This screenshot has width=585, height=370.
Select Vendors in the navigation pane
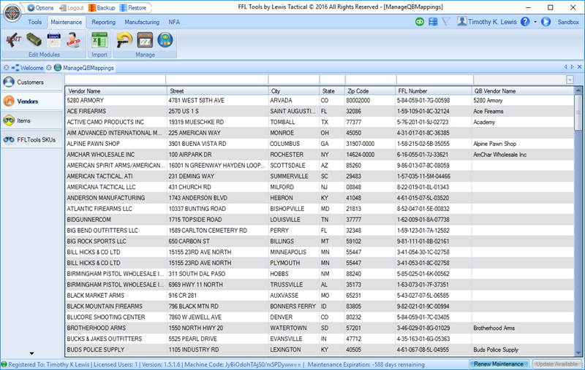click(31, 101)
